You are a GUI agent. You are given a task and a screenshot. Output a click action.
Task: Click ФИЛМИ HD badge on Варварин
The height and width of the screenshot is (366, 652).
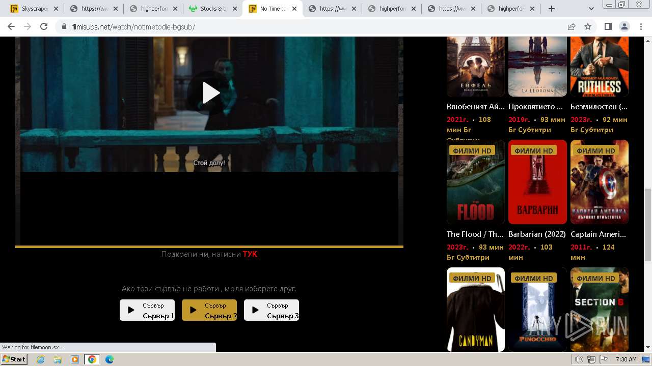click(534, 150)
